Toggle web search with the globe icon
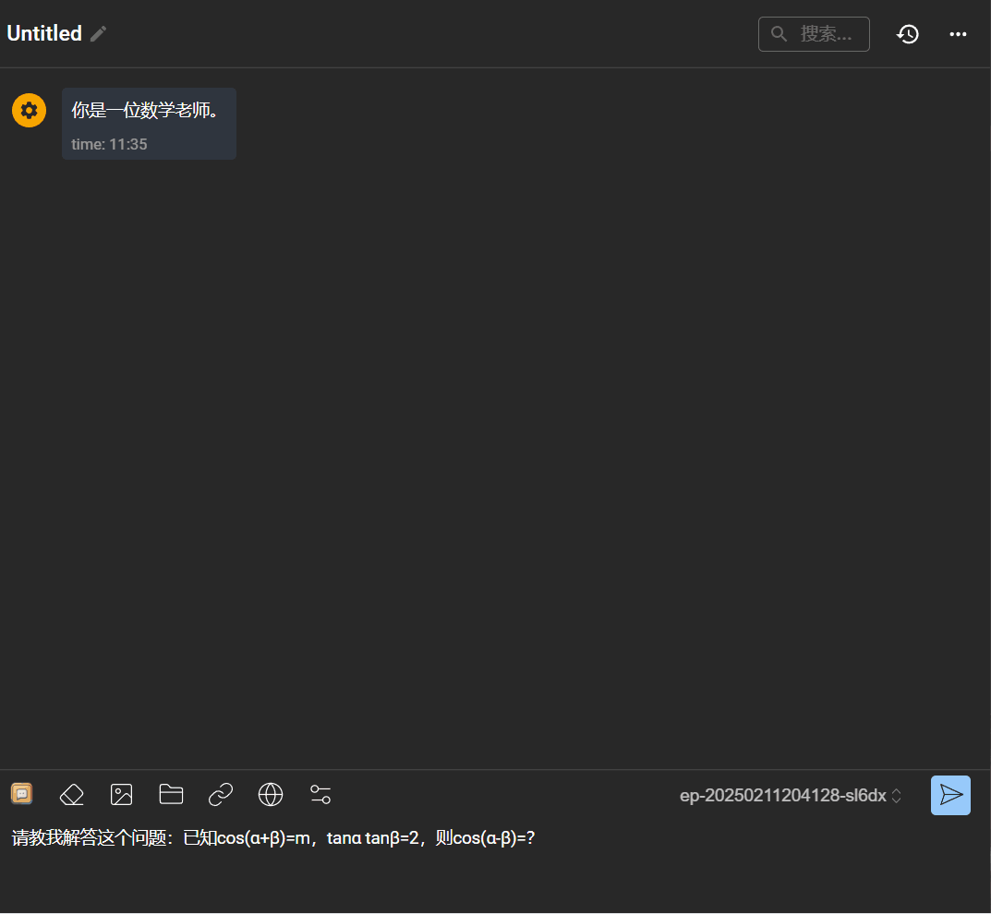This screenshot has height=914, width=991. click(x=271, y=794)
